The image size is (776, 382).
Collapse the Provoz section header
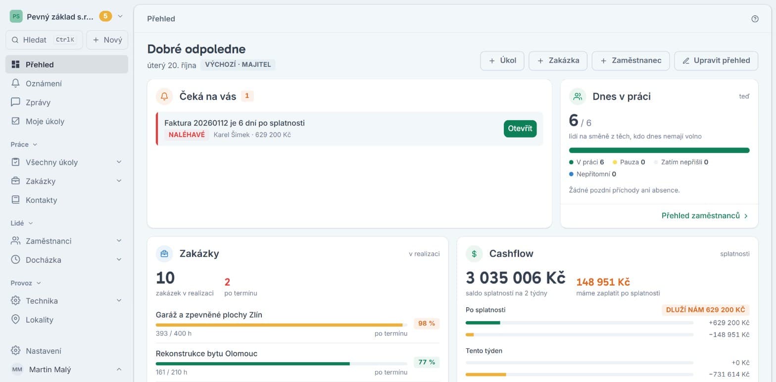coord(26,283)
